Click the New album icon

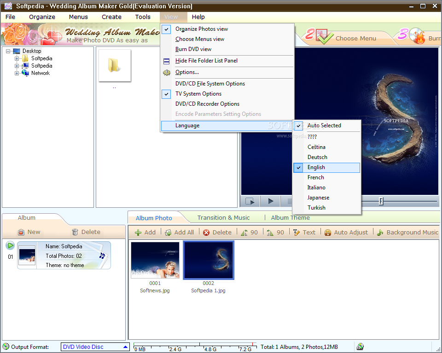click(x=21, y=232)
